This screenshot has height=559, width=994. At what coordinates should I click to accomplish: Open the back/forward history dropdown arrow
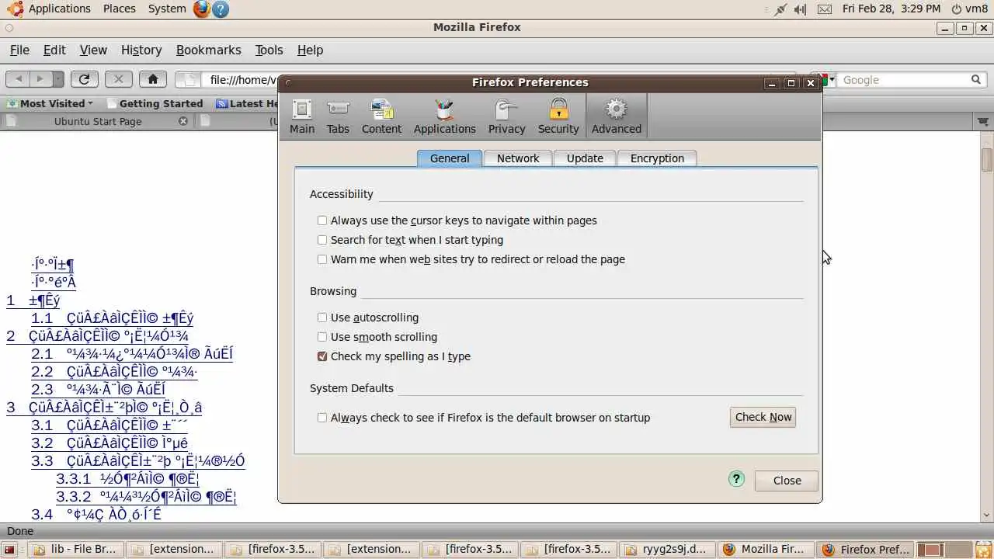[58, 78]
